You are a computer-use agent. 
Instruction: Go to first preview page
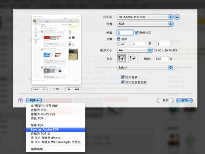[x=36, y=89]
